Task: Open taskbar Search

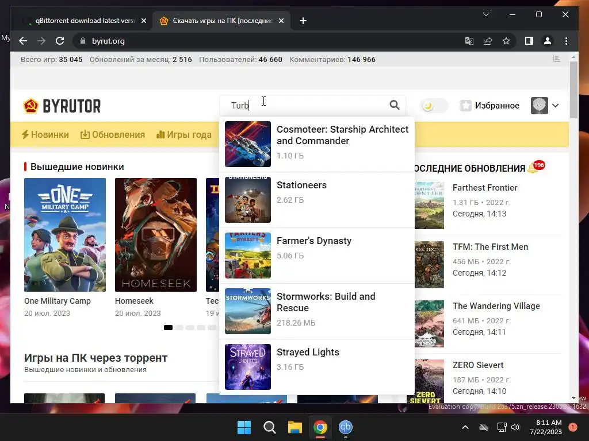Action: [x=269, y=427]
